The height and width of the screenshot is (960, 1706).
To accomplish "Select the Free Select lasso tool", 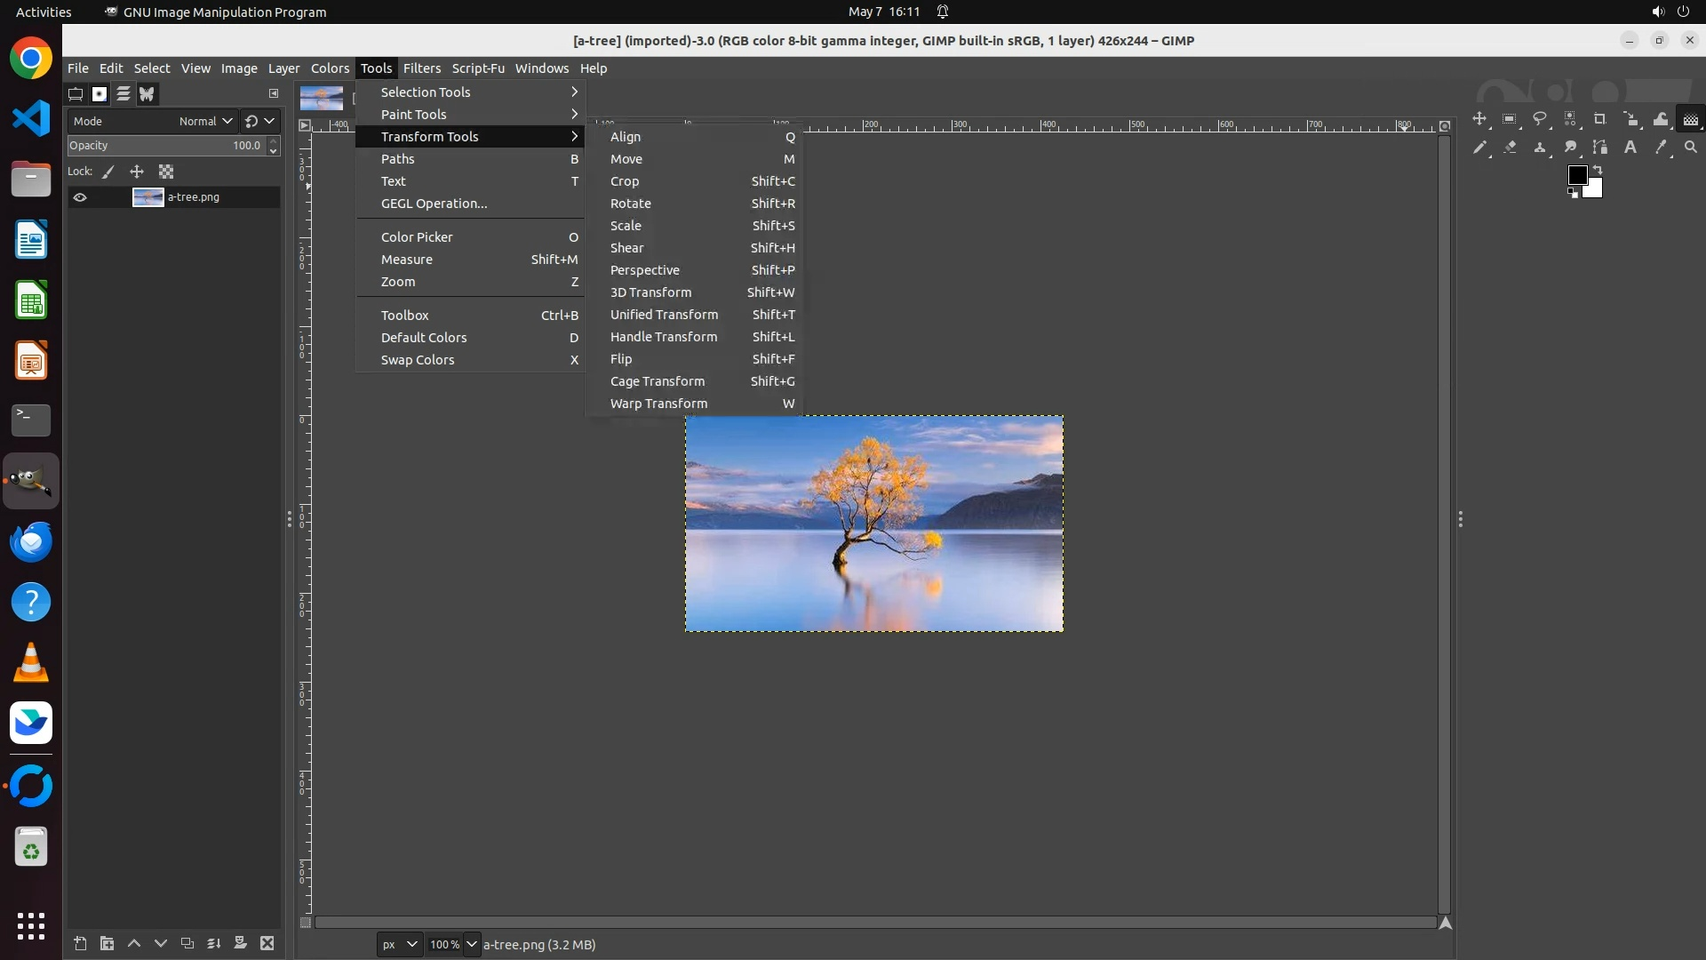I will 1540,119.
